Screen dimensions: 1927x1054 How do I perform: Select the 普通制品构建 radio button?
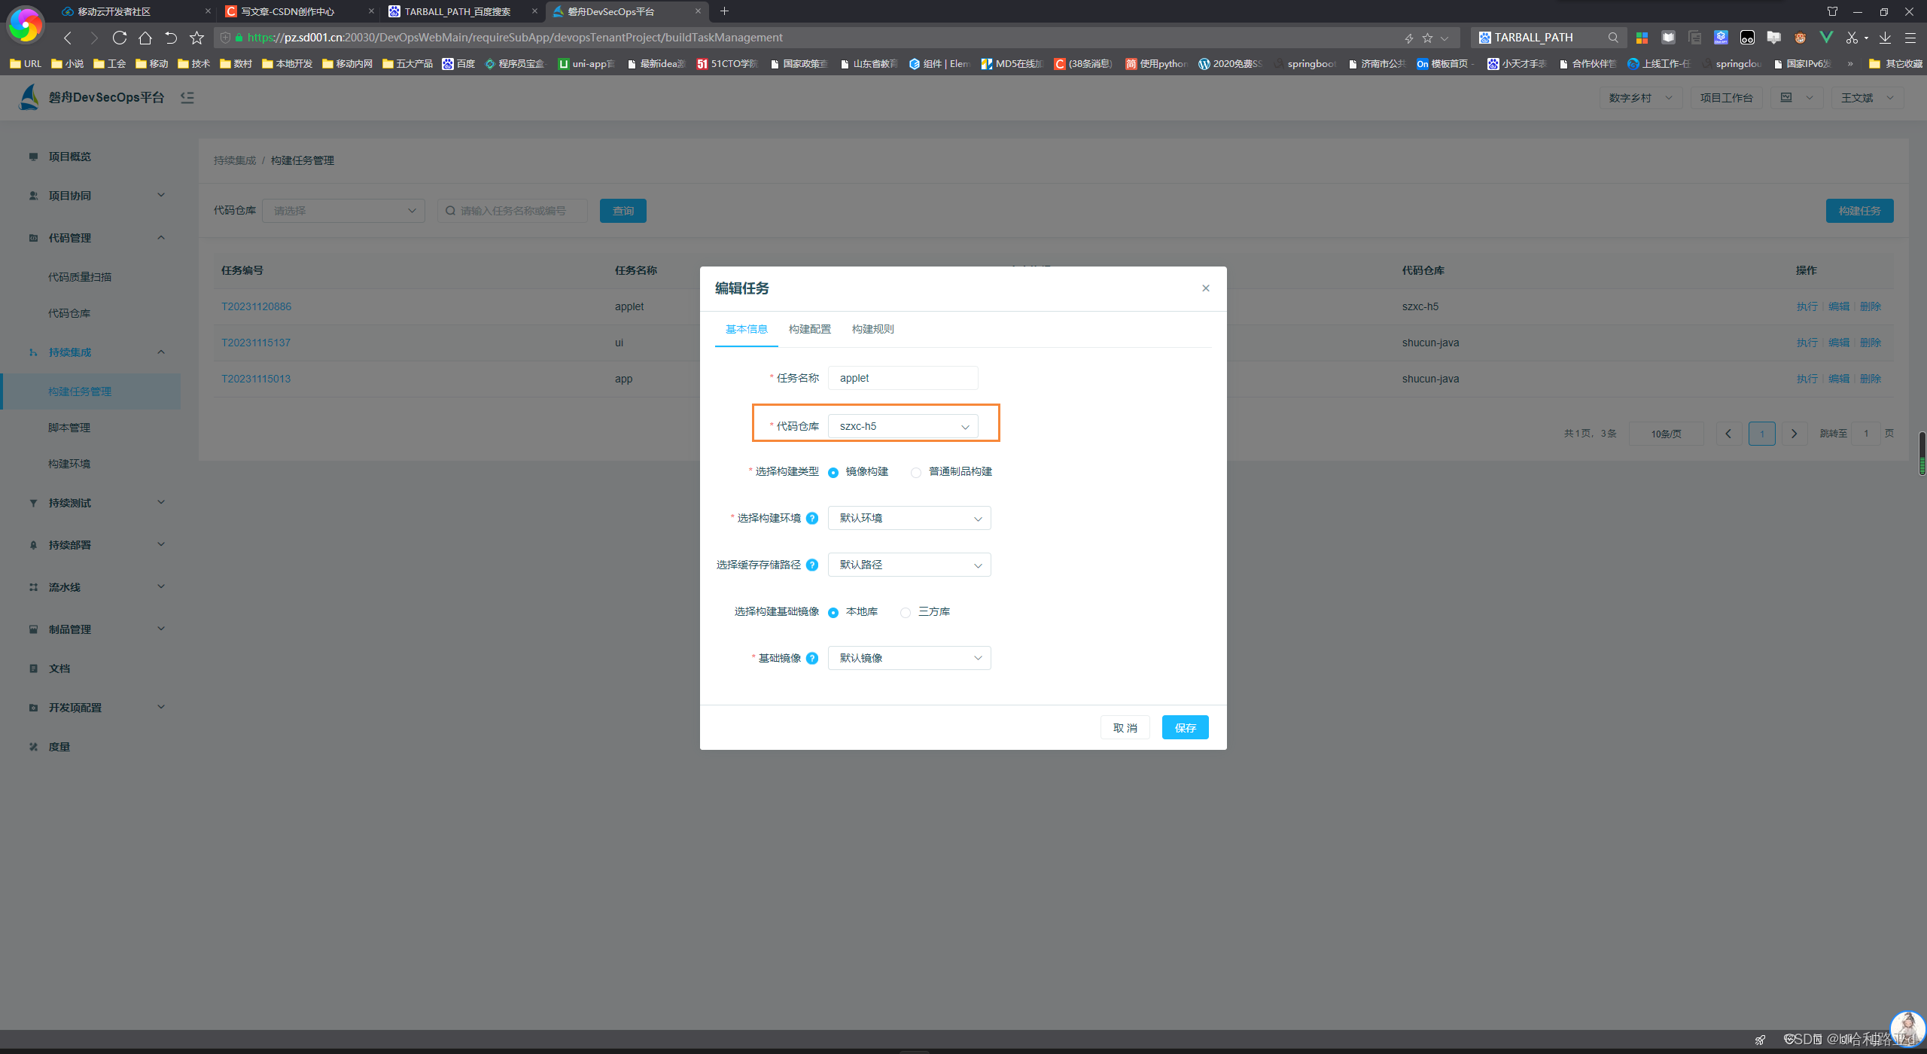pos(916,473)
